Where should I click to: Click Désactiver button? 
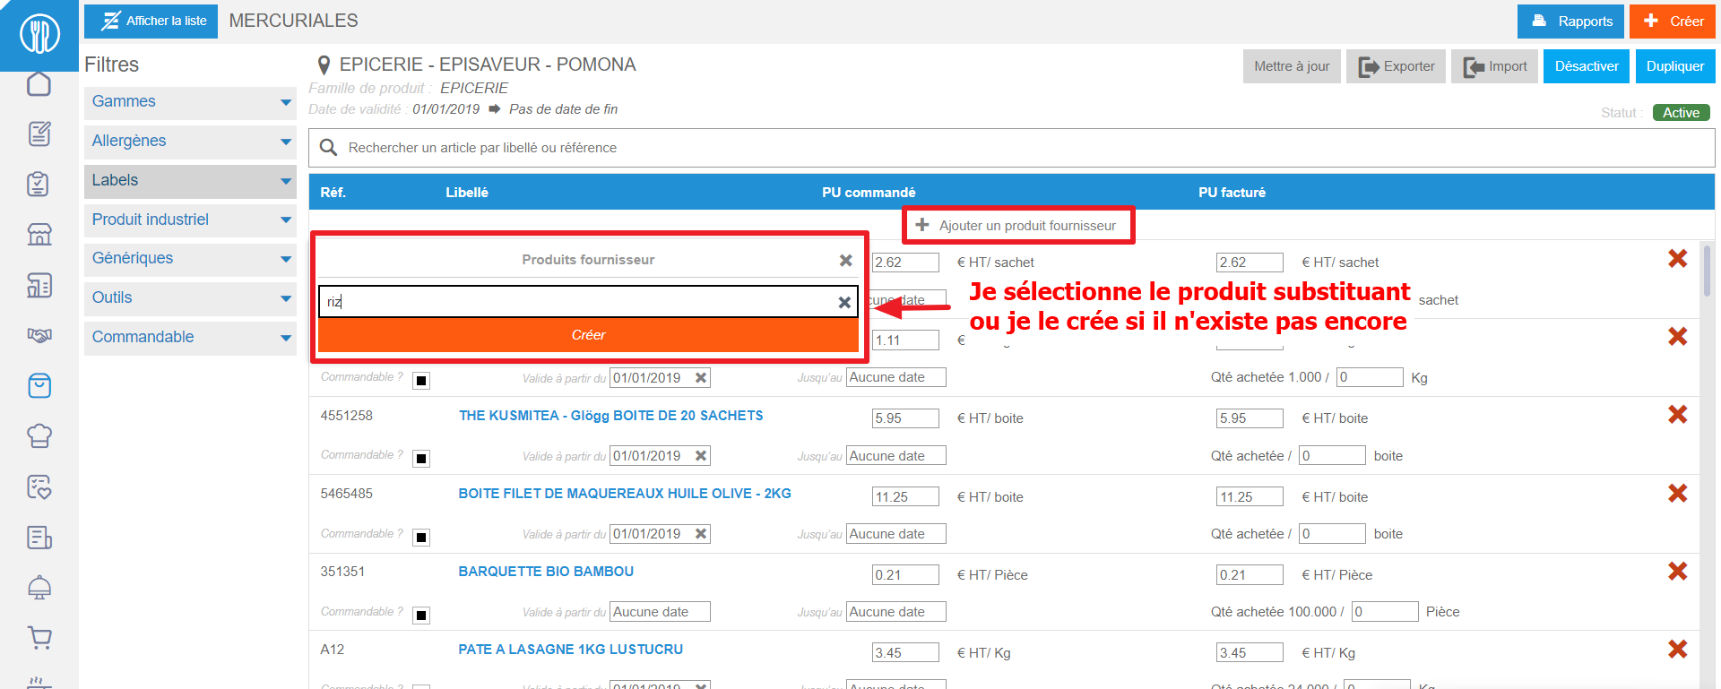[x=1587, y=66]
